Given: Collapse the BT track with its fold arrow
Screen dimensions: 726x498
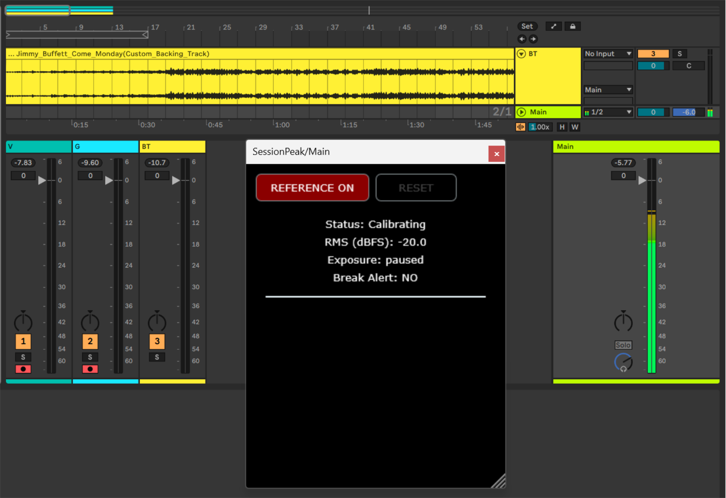Looking at the screenshot, I should (x=521, y=54).
